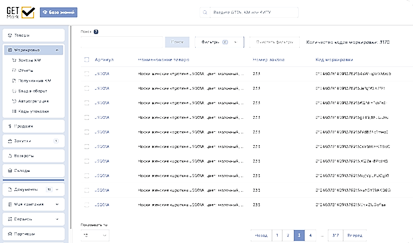Screen dimensions: 413x243
Task: Click the Партнеры sidebar icon
Action: (x=10, y=234)
